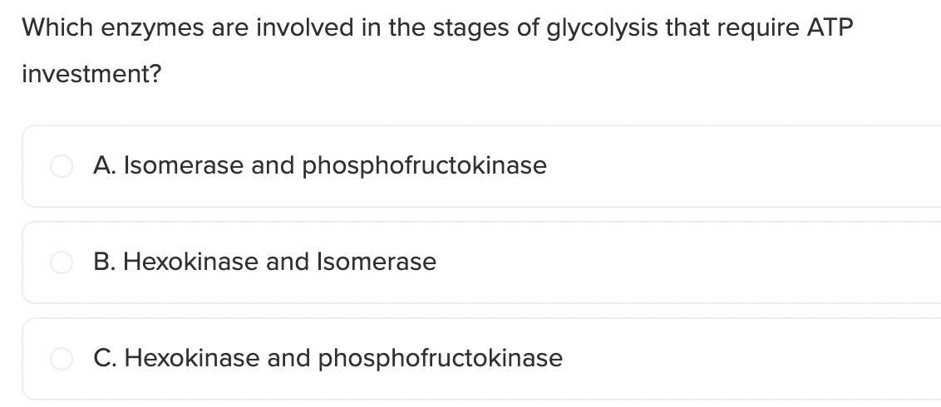Click 'phosphofructokinase' in option C
This screenshot has width=941, height=407.
[441, 359]
